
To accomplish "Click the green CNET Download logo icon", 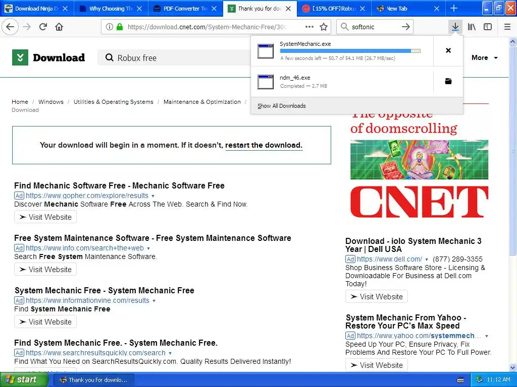I will [x=20, y=57].
